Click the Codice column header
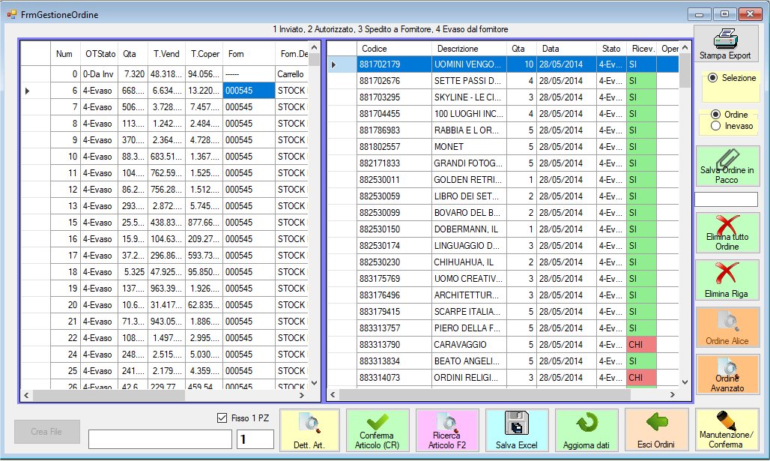 point(394,48)
